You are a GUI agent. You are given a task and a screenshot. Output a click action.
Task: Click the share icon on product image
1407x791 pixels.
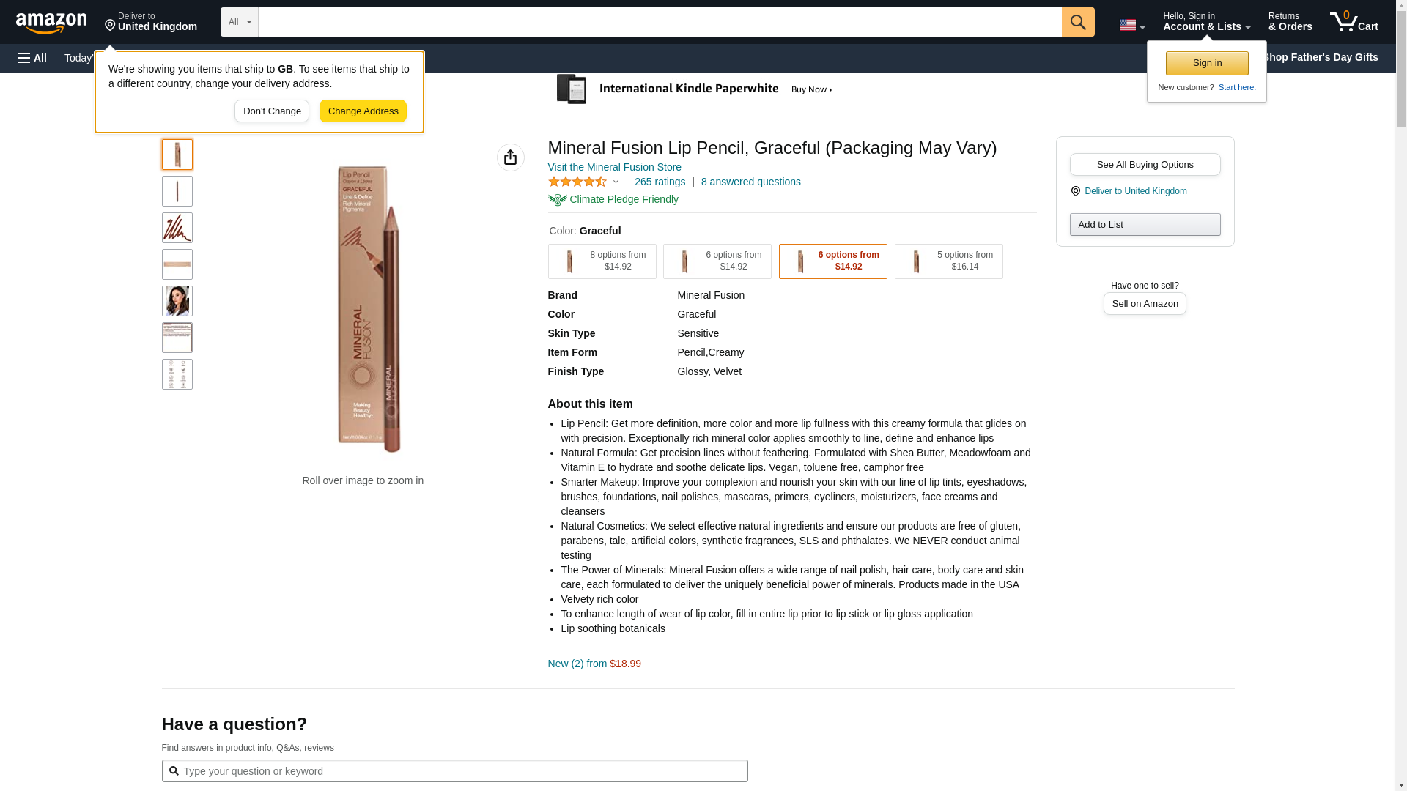510,157
